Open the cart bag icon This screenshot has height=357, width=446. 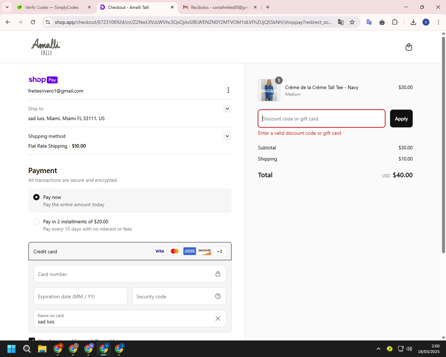click(x=409, y=47)
